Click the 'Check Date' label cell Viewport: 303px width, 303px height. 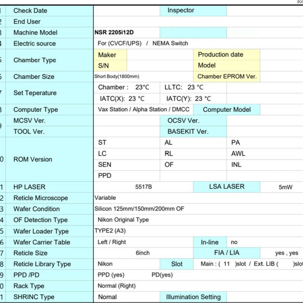50,11
